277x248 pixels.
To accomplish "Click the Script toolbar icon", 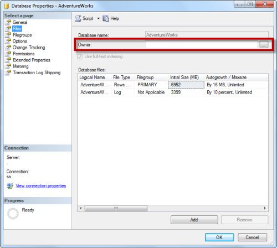I will tap(78, 18).
